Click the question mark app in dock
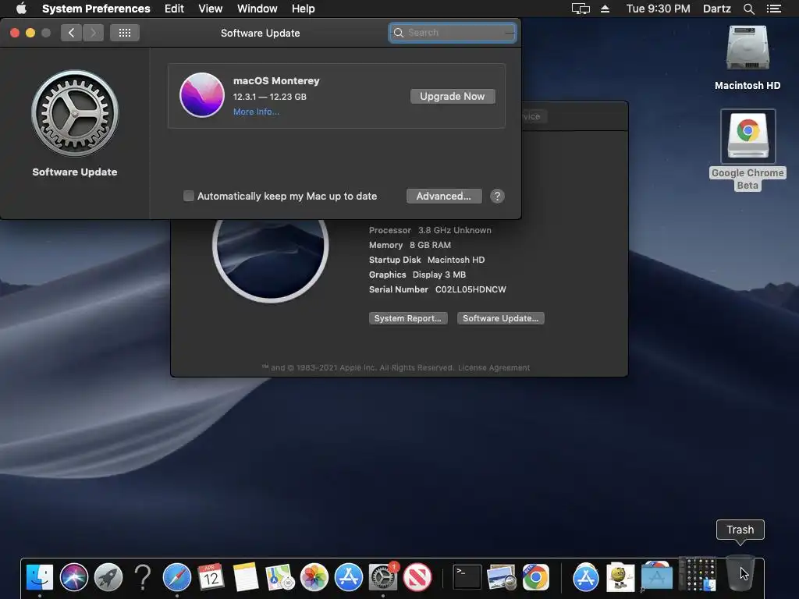The width and height of the screenshot is (799, 599). pos(143,577)
